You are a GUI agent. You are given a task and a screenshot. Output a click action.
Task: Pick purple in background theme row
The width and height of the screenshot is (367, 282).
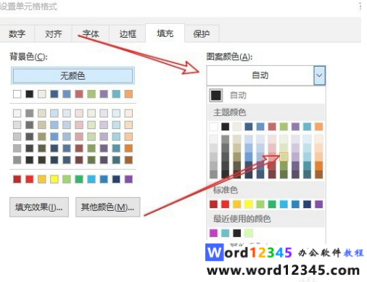[x=104, y=94]
